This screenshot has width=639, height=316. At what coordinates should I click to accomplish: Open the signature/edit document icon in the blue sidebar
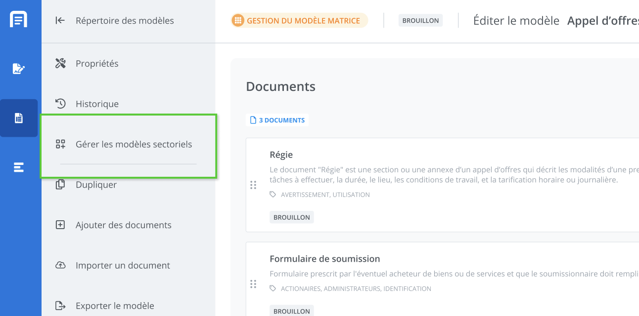(19, 69)
